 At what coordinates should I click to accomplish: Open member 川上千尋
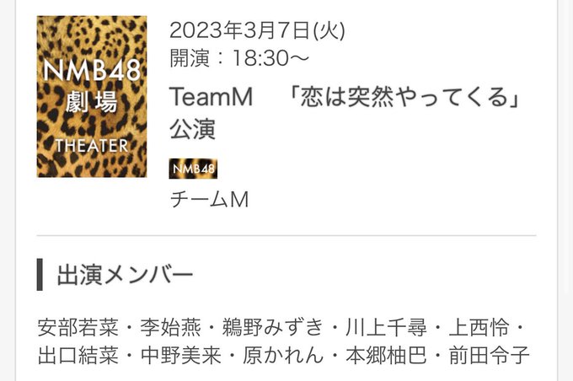point(386,327)
